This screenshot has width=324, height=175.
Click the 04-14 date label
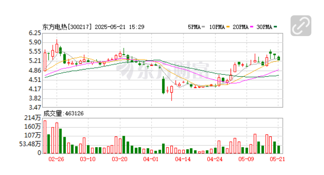coord(183,159)
